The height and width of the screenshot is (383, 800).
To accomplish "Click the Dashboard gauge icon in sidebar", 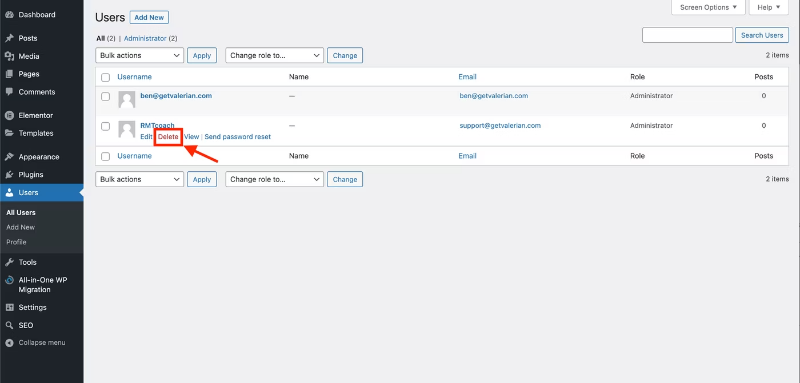I will pyautogui.click(x=9, y=15).
